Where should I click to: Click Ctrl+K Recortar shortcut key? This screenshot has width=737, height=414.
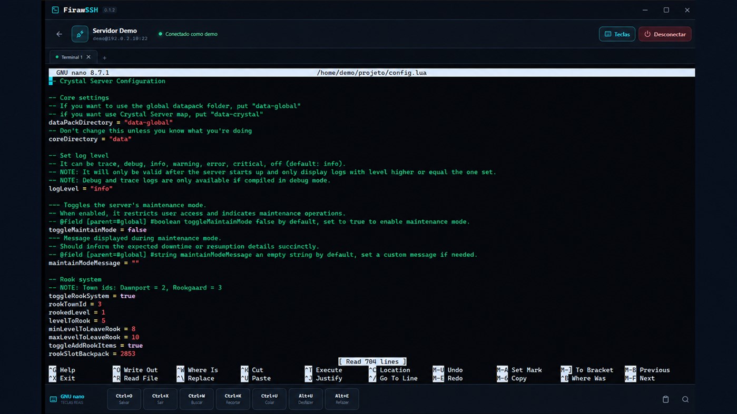[x=233, y=399]
